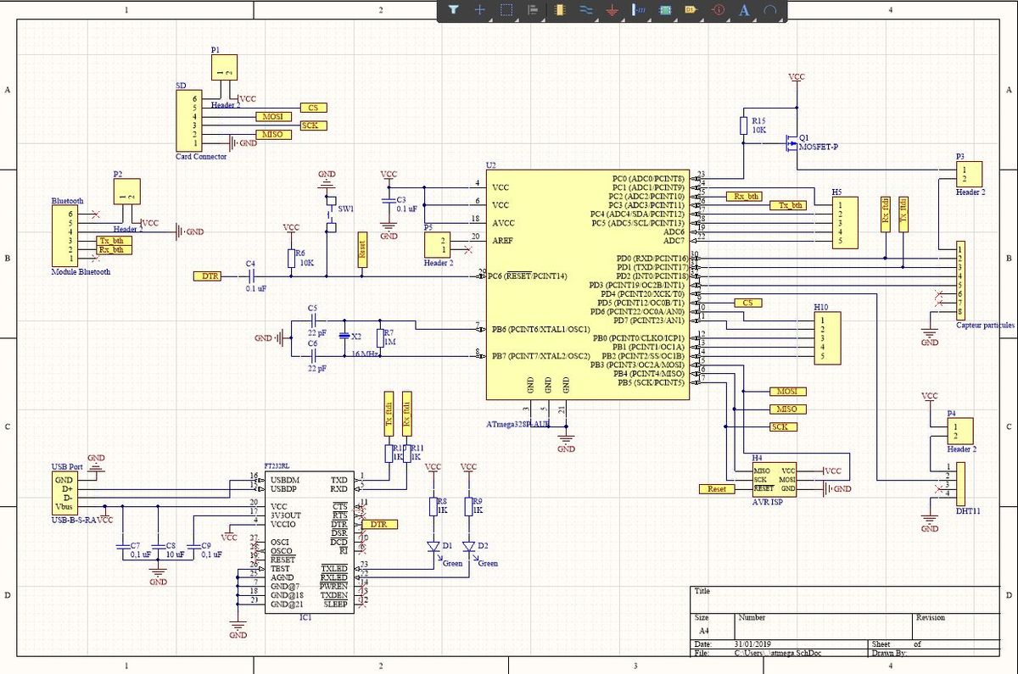The width and height of the screenshot is (1018, 674).
Task: Activate the dashed rectangle selection tool
Action: [x=506, y=10]
